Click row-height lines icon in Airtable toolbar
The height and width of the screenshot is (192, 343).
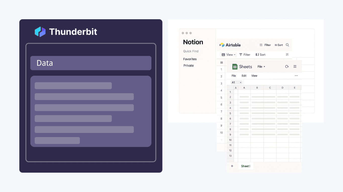pyautogui.click(x=287, y=54)
